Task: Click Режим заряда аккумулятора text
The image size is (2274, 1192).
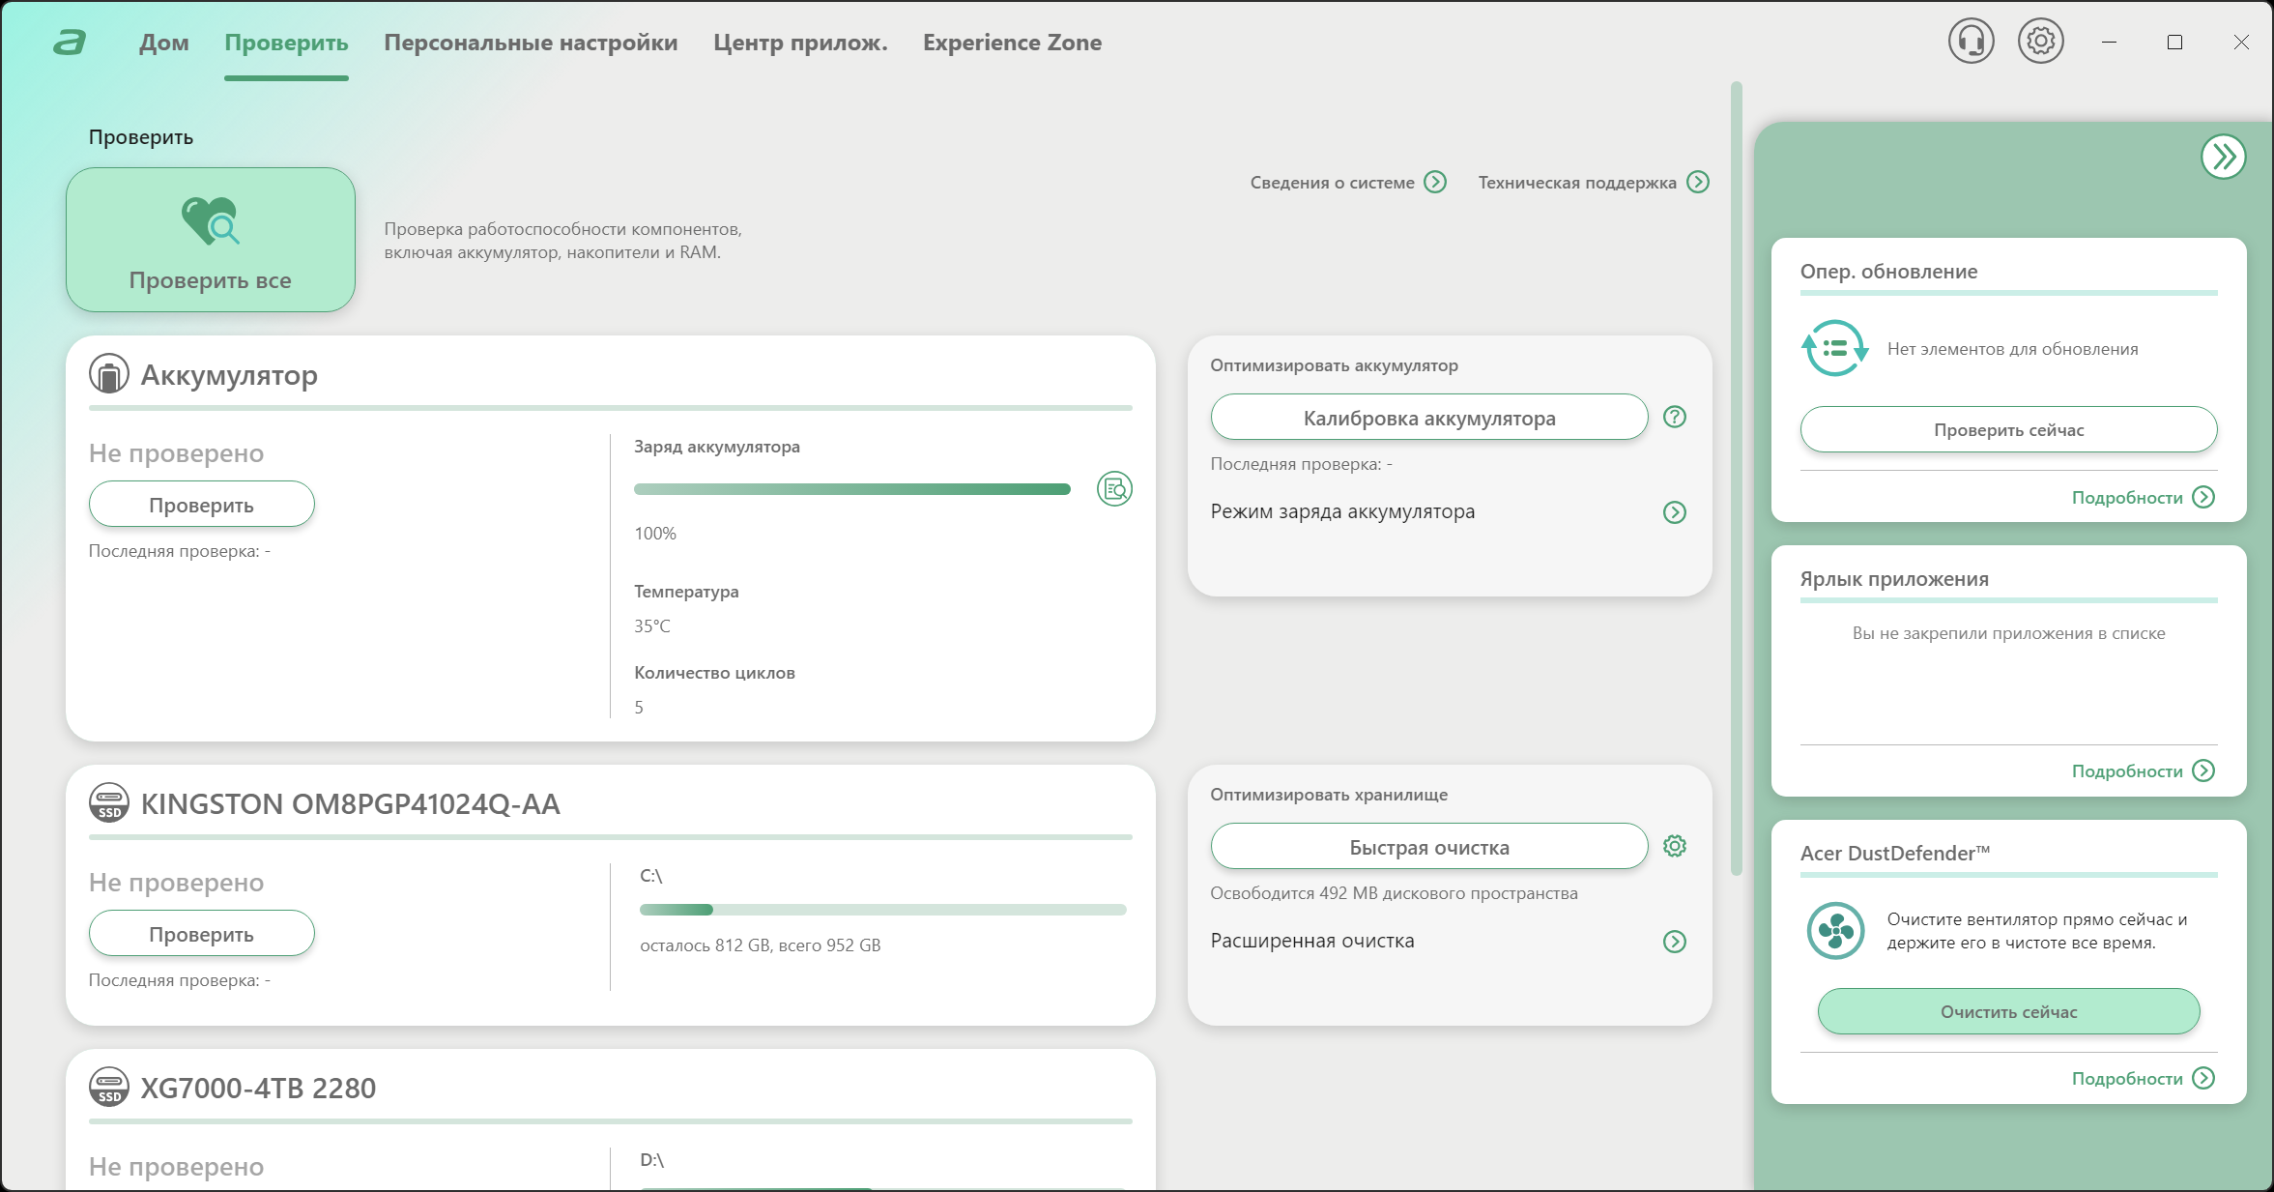Action: (x=1342, y=511)
